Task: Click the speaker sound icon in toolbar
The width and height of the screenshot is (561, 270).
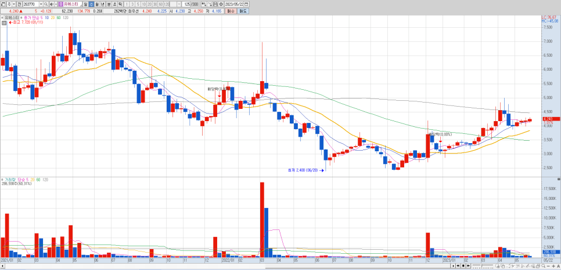Action: click(51, 4)
